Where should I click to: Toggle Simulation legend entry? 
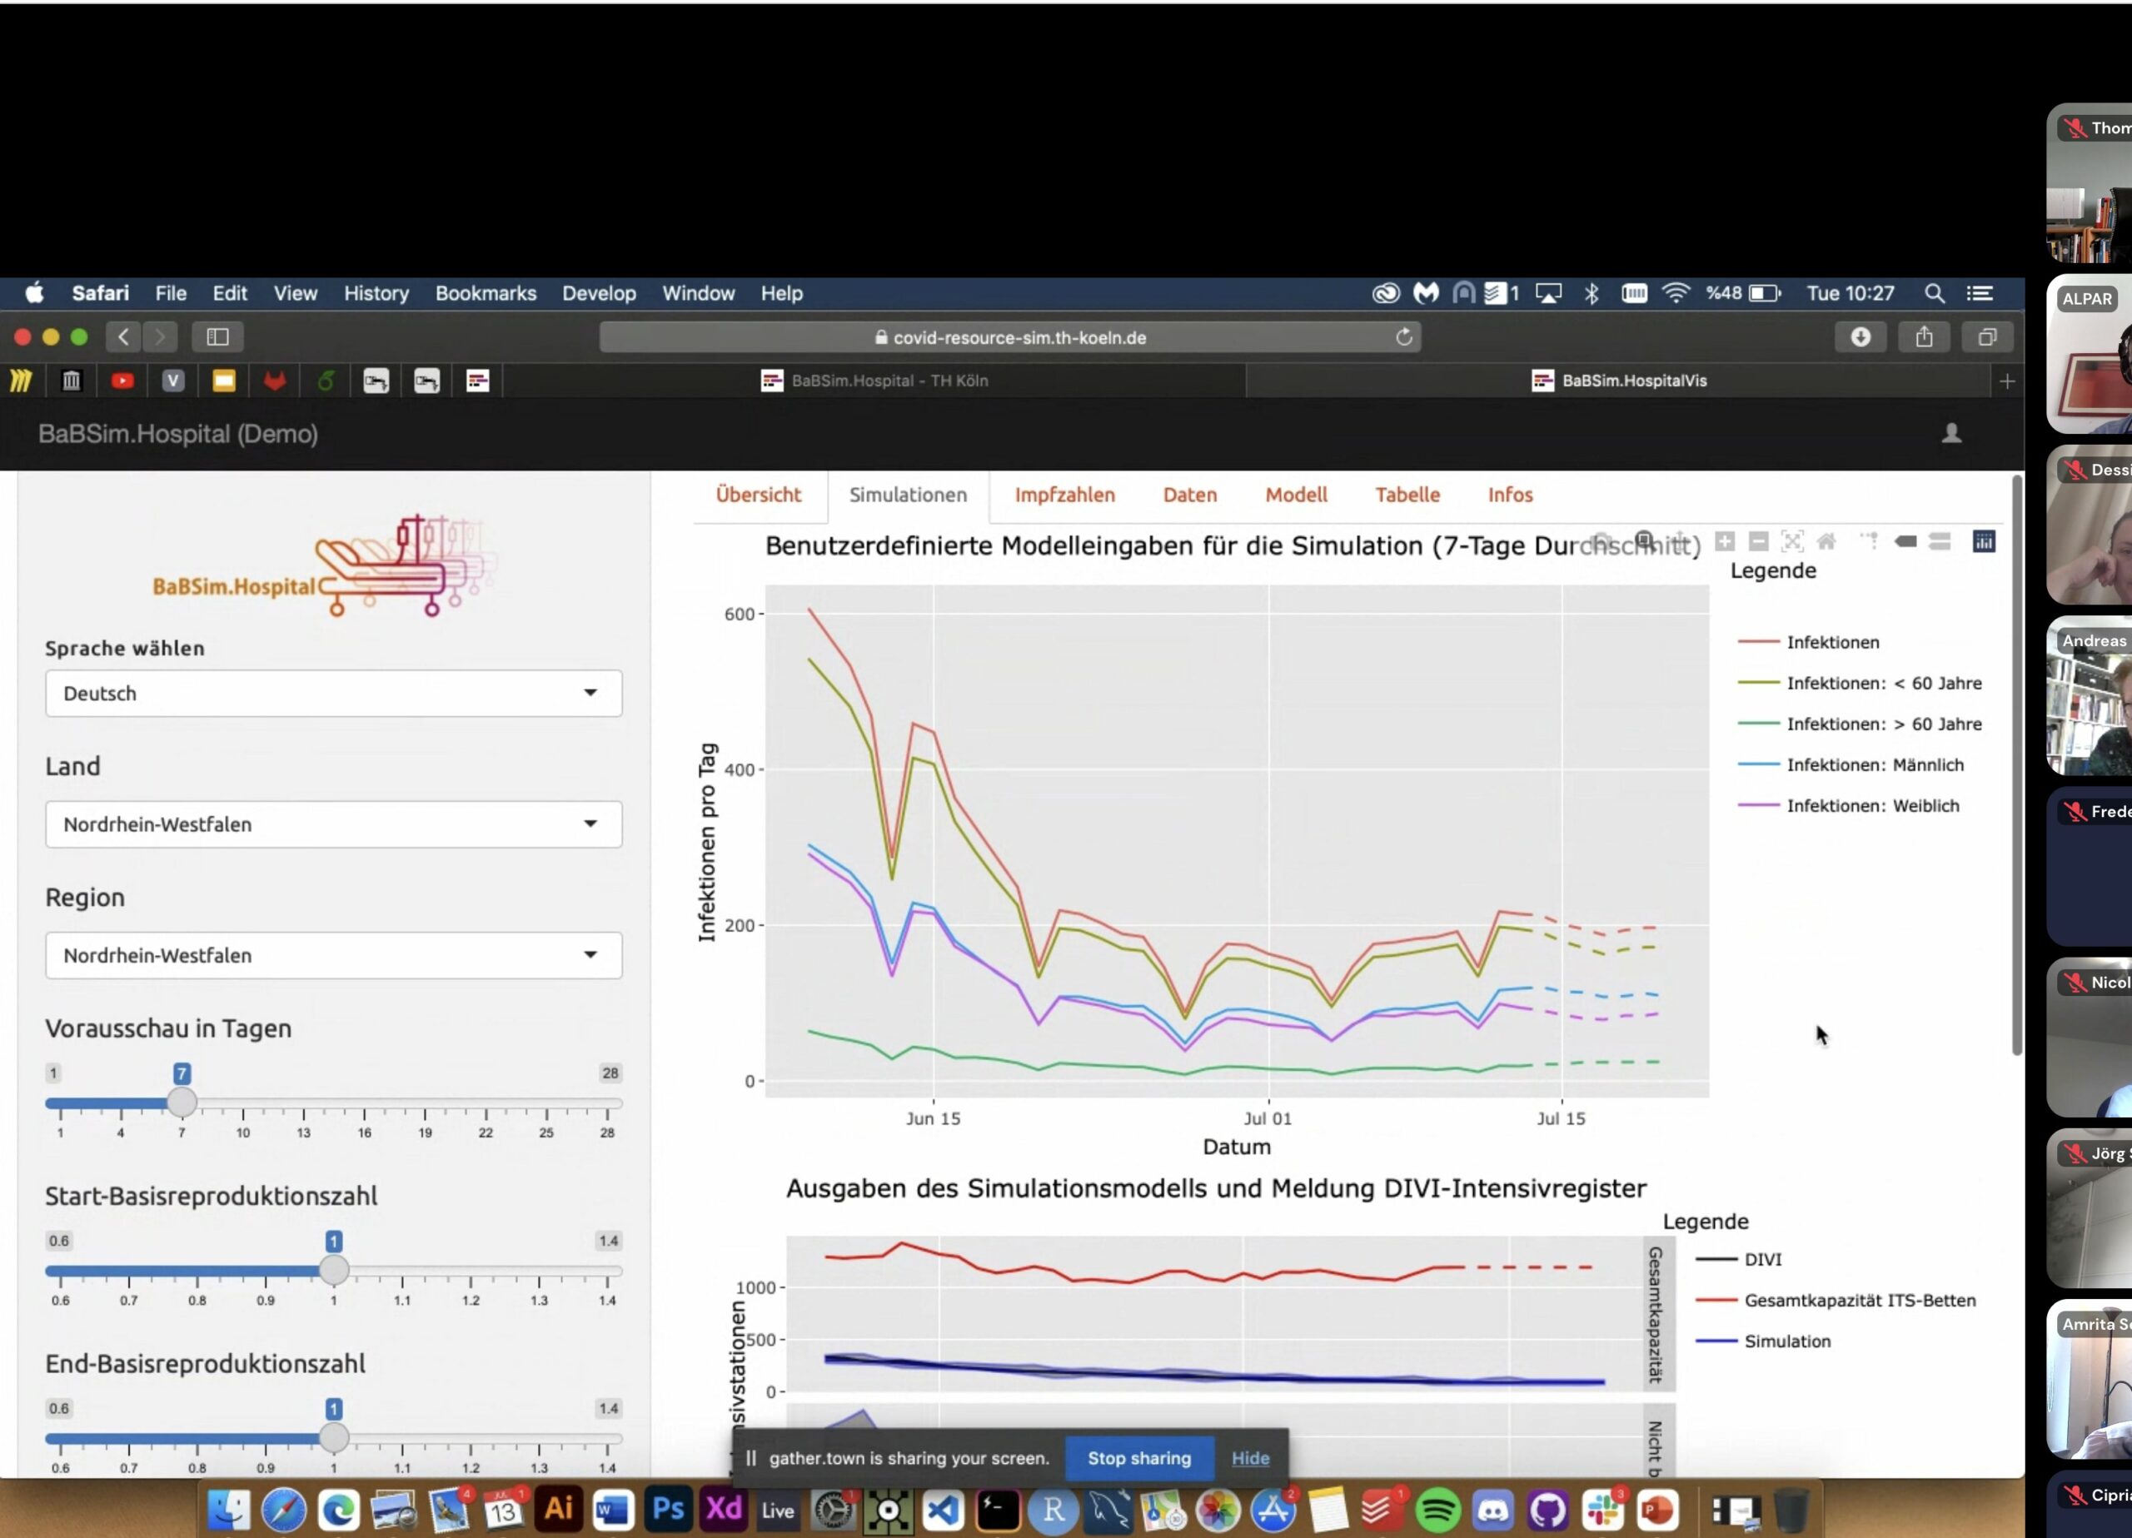[1762, 1341]
